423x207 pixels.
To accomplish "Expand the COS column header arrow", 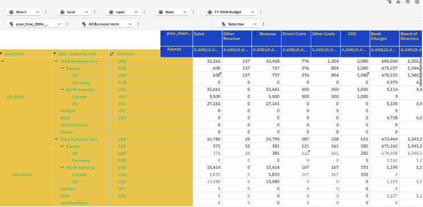I will (344, 34).
